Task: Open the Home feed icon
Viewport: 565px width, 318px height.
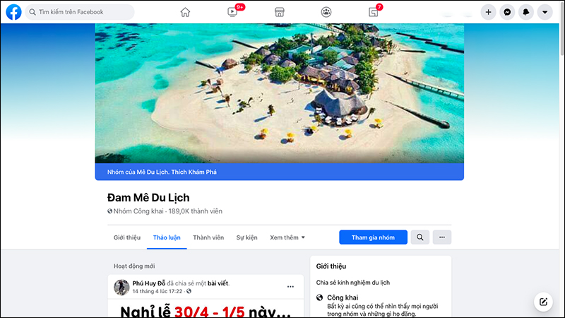Action: point(185,12)
